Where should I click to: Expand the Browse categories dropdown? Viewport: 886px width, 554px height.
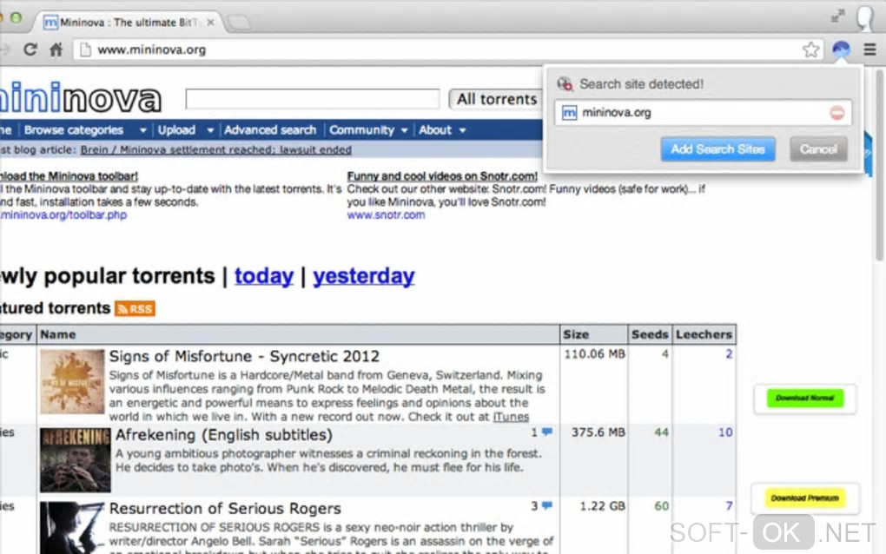pyautogui.click(x=143, y=130)
